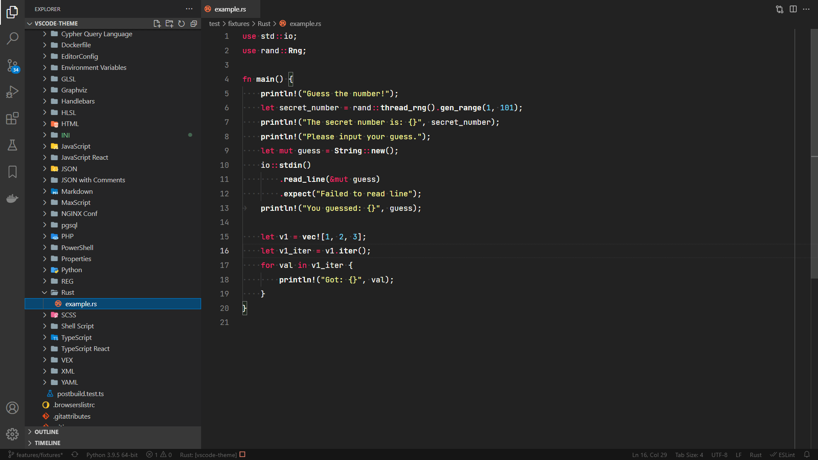This screenshot has width=818, height=460.
Task: Expand the OUTLINE section
Action: 46,431
